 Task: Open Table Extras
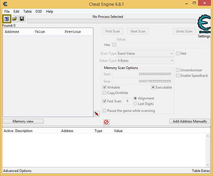pos(201,171)
